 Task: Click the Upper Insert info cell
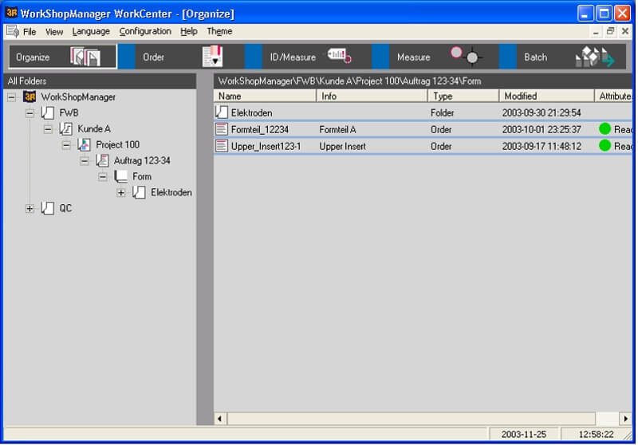(342, 147)
